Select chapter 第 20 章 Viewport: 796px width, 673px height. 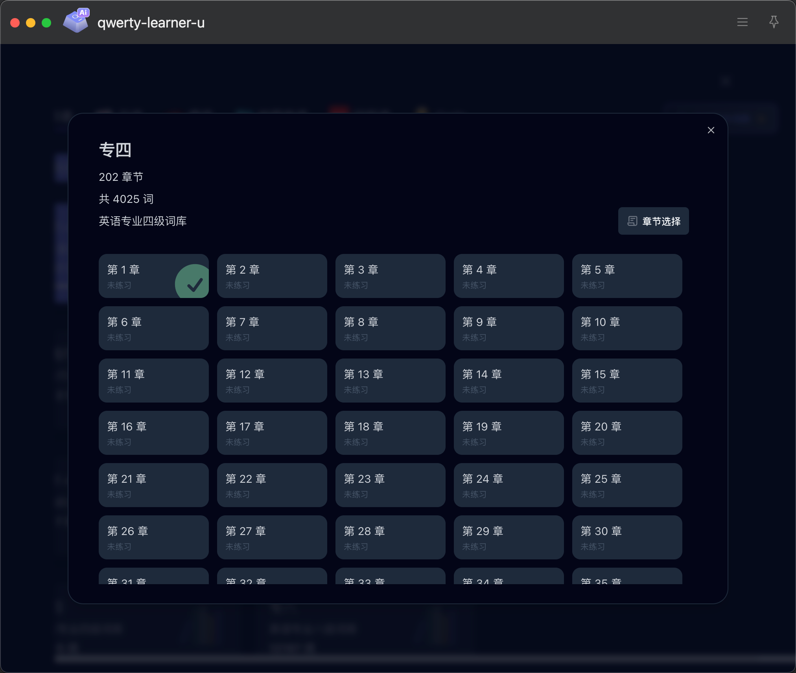pyautogui.click(x=627, y=433)
